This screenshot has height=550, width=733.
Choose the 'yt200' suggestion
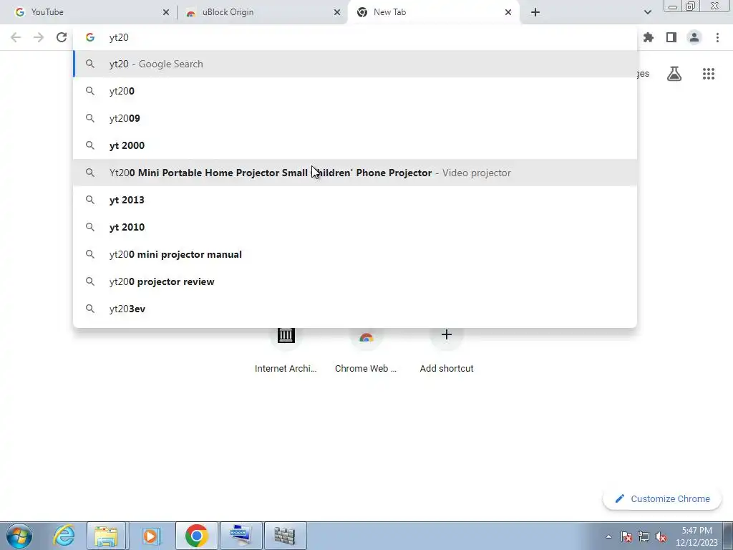tap(355, 91)
